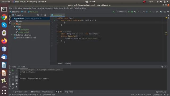Screen dimensions: 170x96
Task: Pin the Run tab
Action: coord(13,88)
